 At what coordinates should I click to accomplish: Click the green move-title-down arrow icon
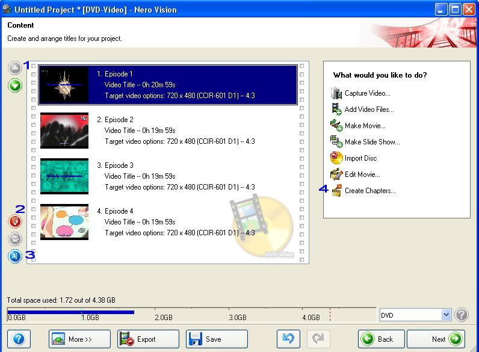(15, 85)
